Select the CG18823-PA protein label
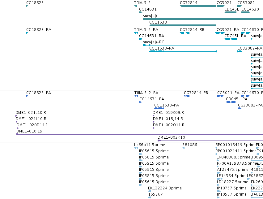Image resolution: width=263 pixels, height=199 pixels. coord(39,93)
